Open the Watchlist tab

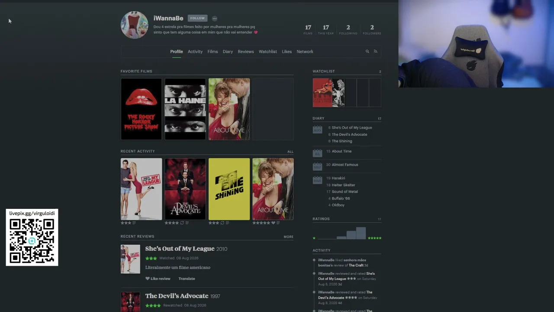point(268,52)
